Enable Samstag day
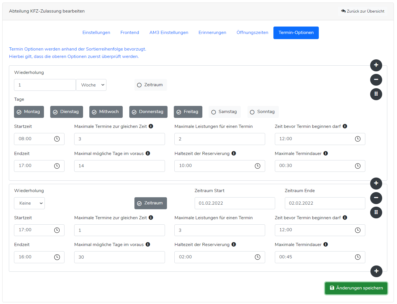This screenshot has width=397, height=304. (x=225, y=112)
